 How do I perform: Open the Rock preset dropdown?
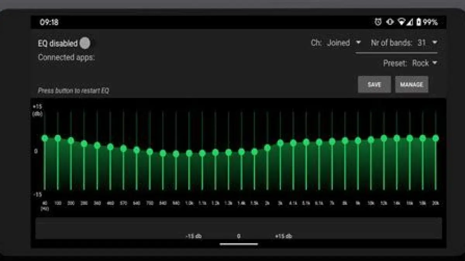coord(424,63)
